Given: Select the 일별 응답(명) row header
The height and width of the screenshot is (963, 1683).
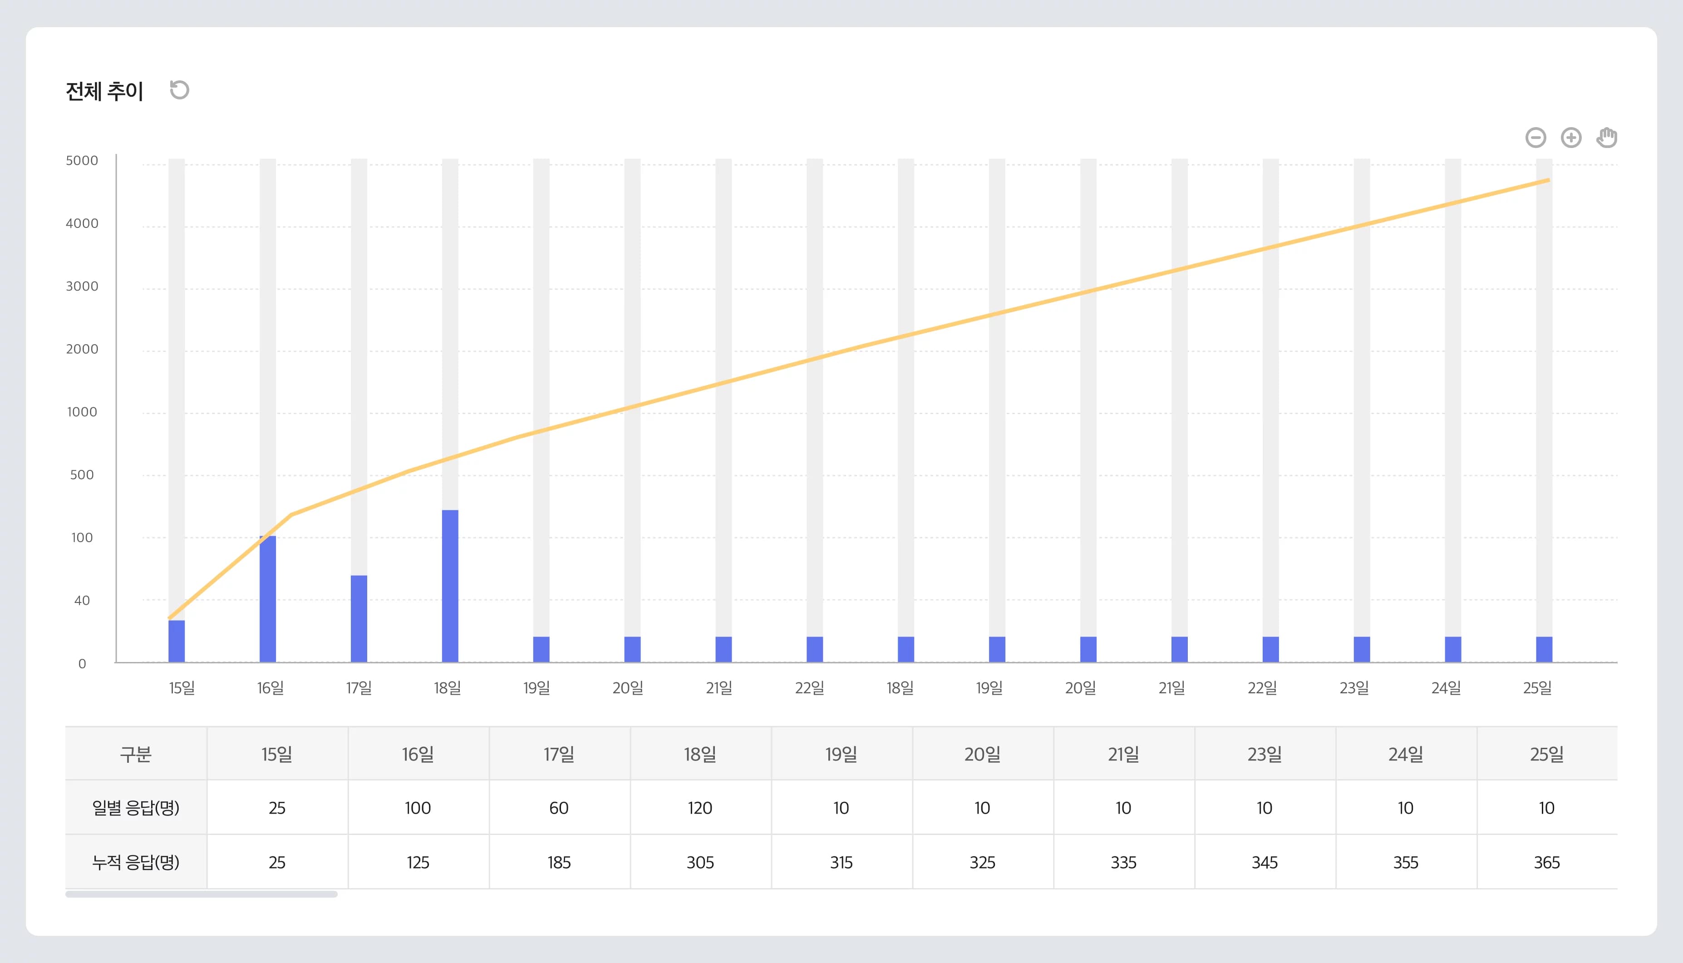Looking at the screenshot, I should [136, 808].
